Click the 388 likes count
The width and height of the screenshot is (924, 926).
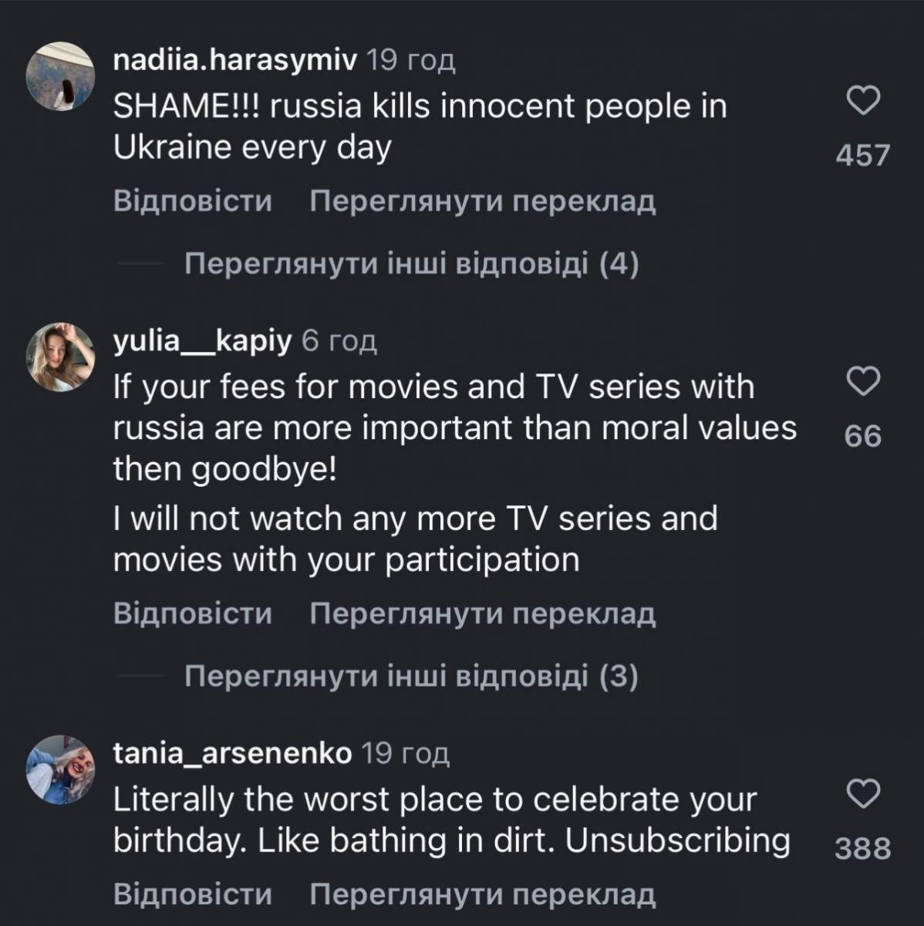pyautogui.click(x=863, y=849)
